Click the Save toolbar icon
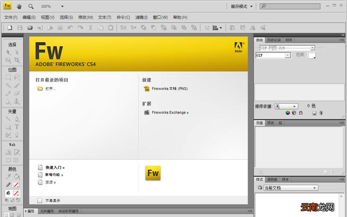The image size is (347, 217). 20,28
